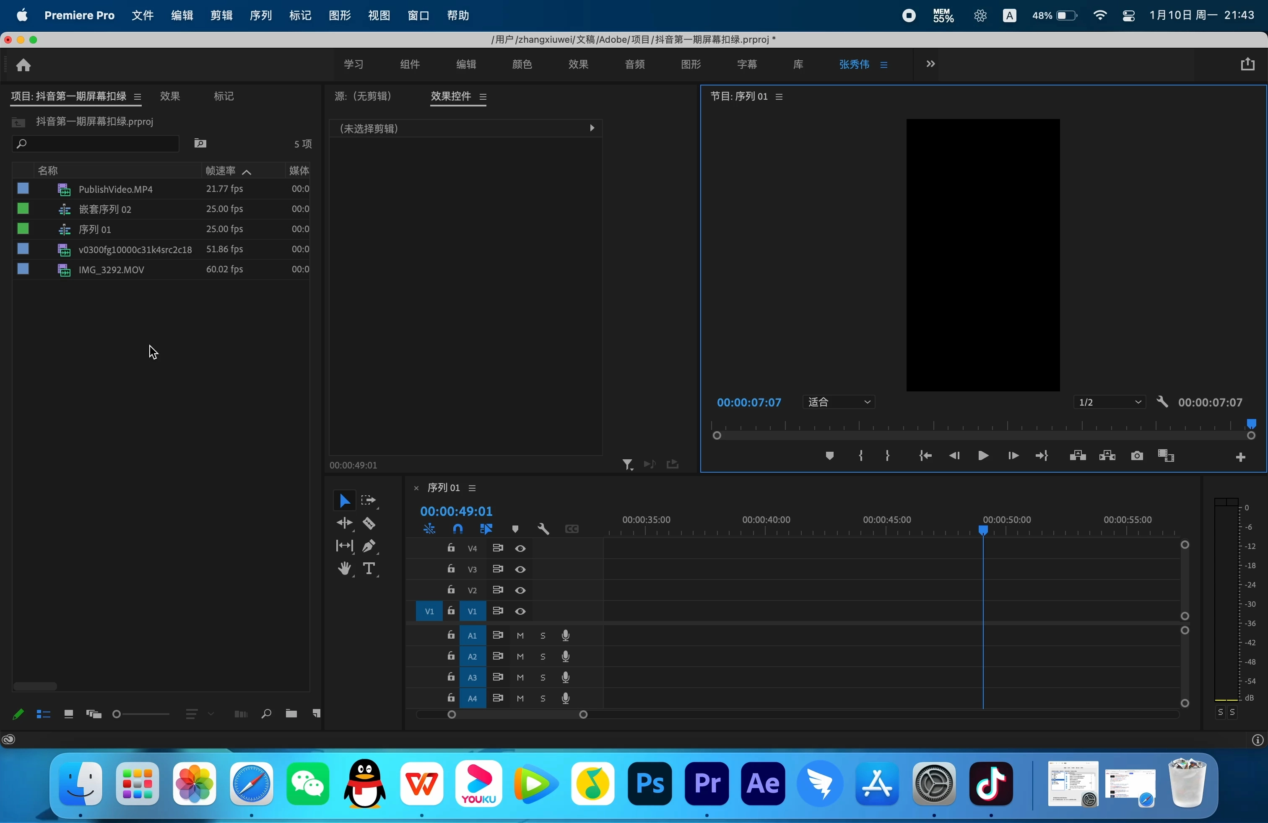Click Mark Out button in Program monitor
1268x823 pixels.
click(888, 456)
